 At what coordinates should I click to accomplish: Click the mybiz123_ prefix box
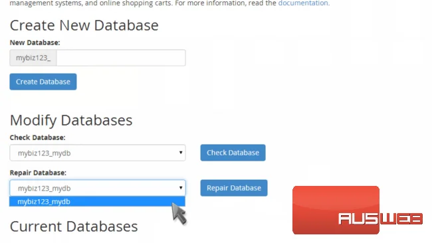pos(33,58)
